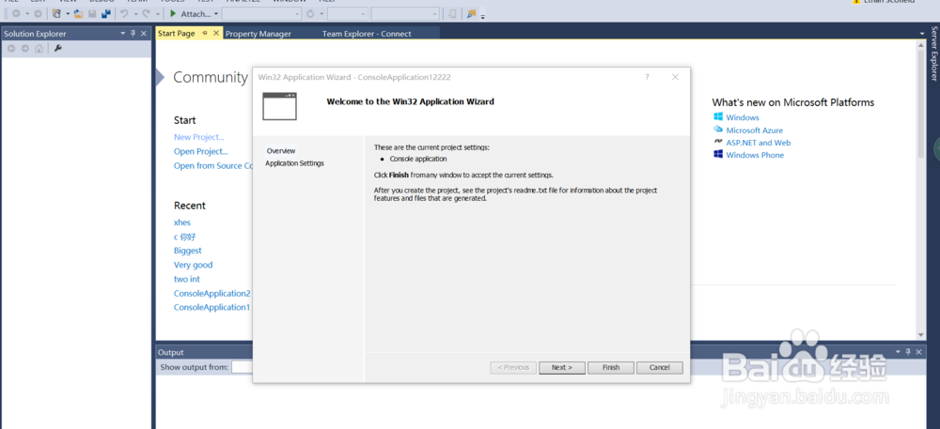Click the Open File folder icon
Screen dimensions: 940x429
(x=79, y=14)
